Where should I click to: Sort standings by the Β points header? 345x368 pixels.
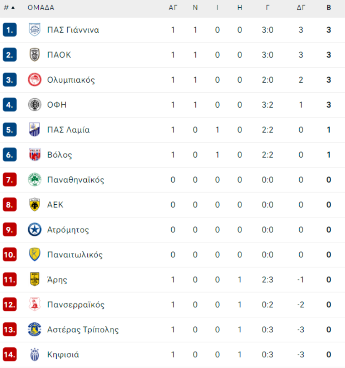329,8
